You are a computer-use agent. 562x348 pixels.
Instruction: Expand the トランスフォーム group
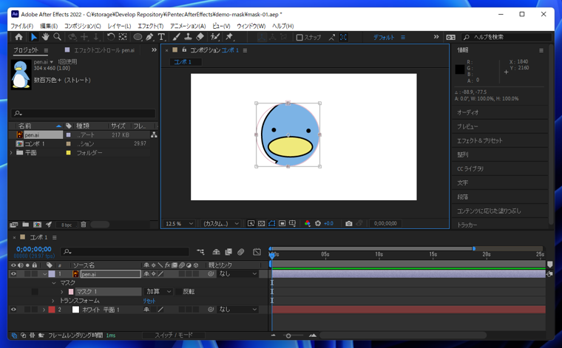point(53,301)
